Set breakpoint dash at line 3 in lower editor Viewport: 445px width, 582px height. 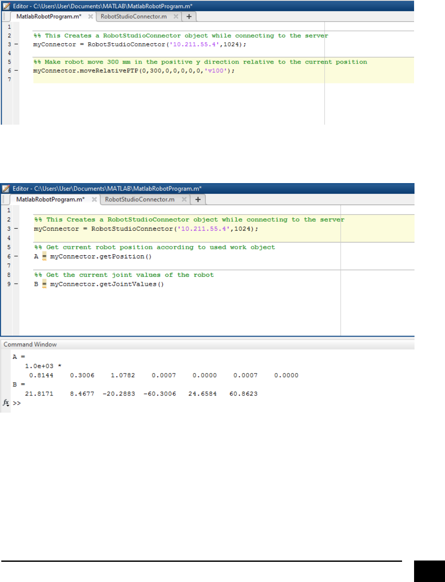coord(16,229)
